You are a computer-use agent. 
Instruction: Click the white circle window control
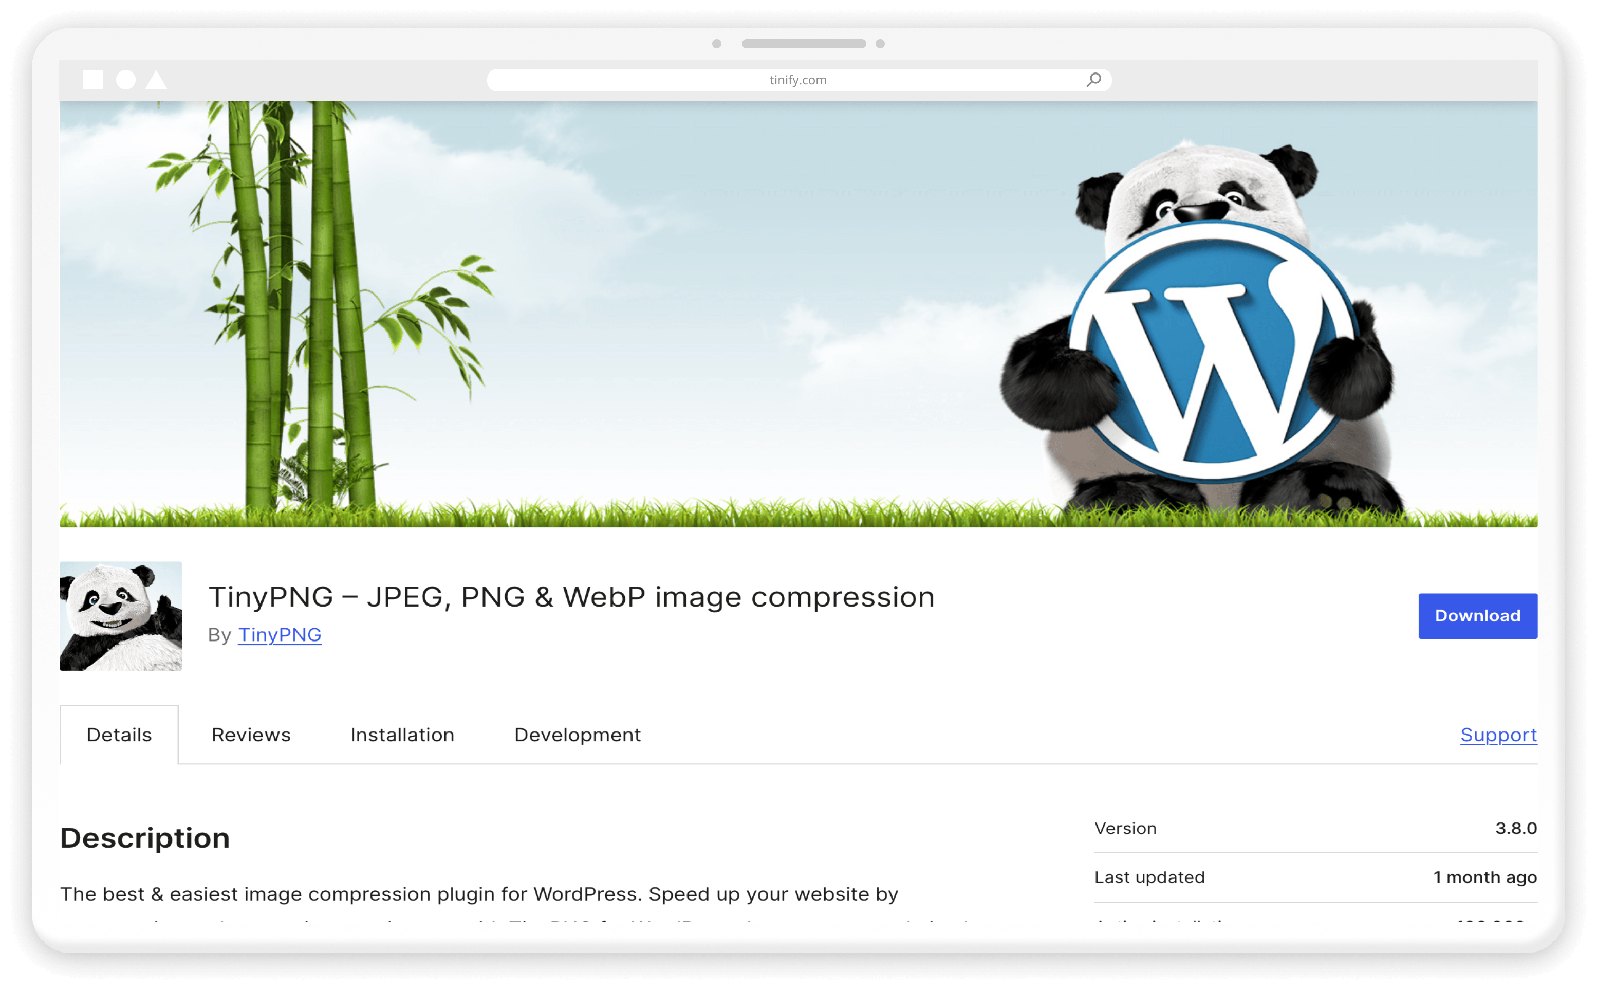coord(125,80)
